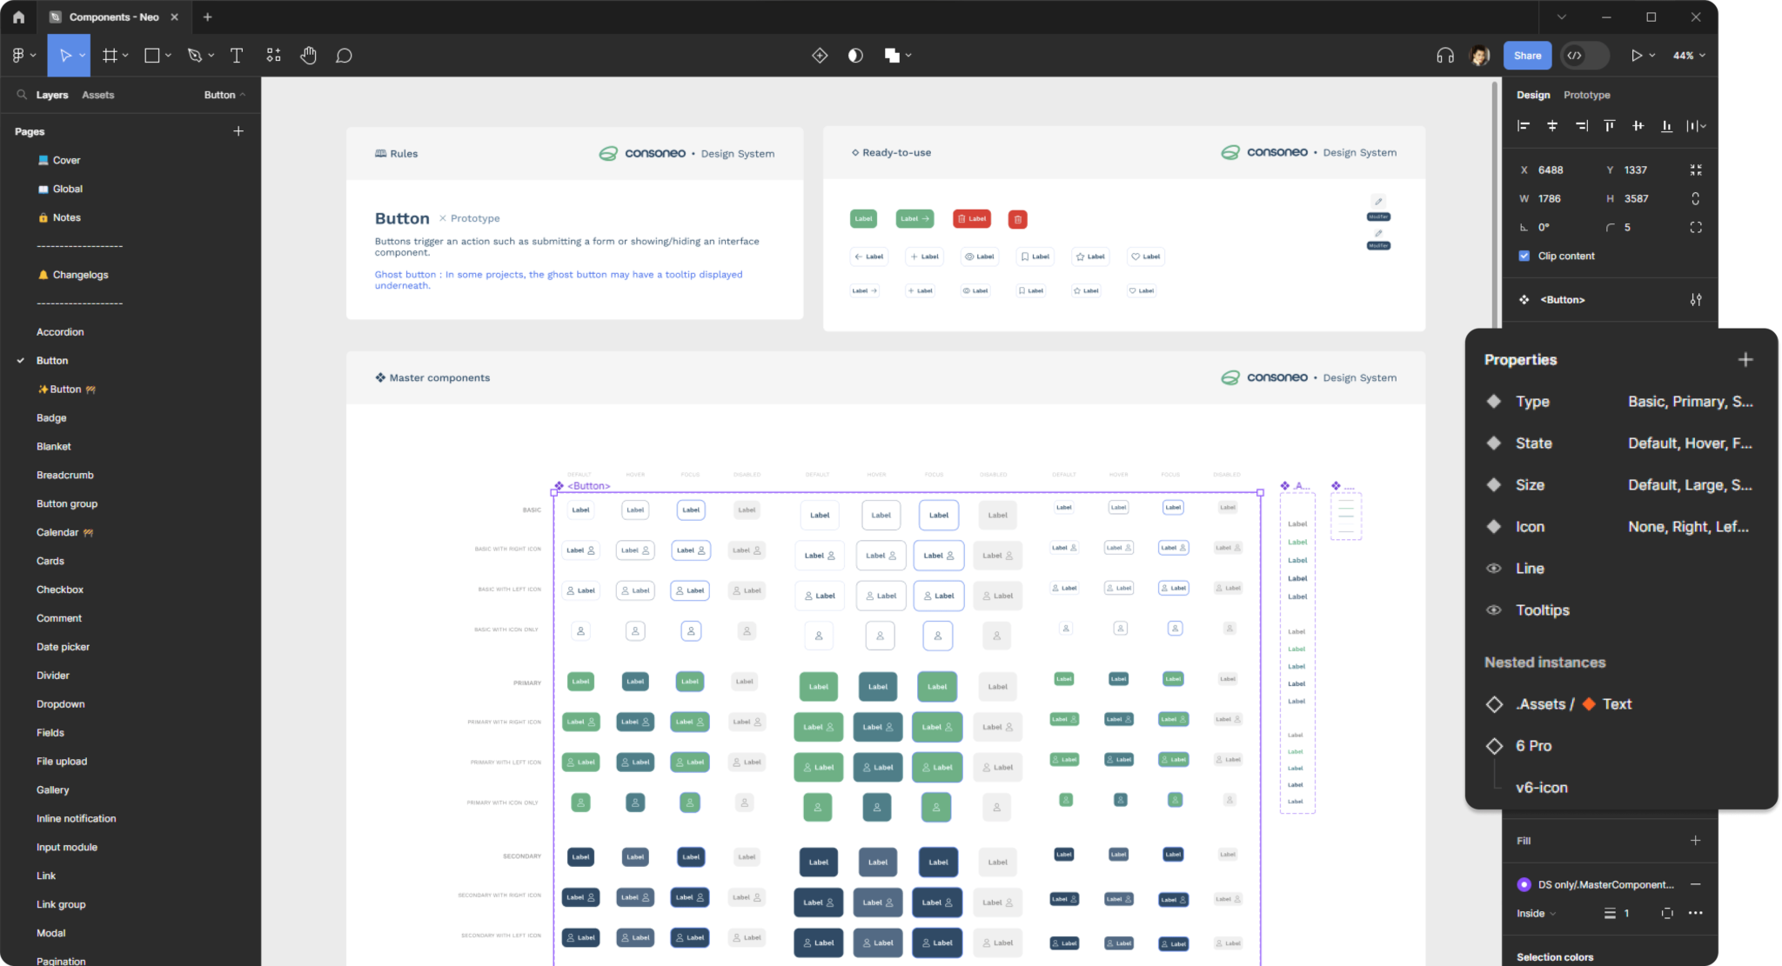Click the Resources components icon
1782x966 pixels.
[x=273, y=55]
